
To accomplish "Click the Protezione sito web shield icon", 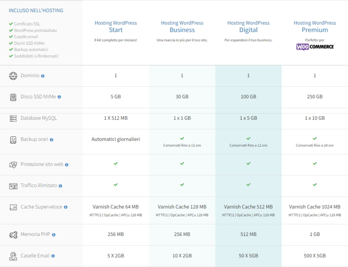I will pyautogui.click(x=13, y=165).
